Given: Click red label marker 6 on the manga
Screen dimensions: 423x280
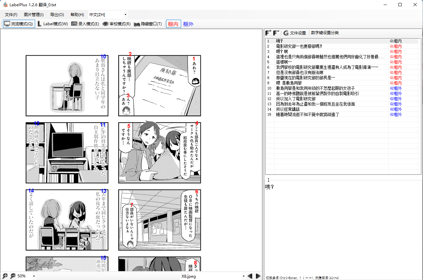Looking at the screenshot, I should pyautogui.click(x=197, y=191).
